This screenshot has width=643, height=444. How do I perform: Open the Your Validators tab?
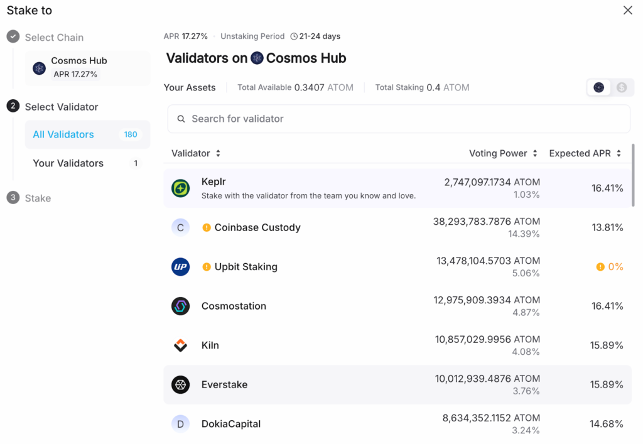(x=68, y=163)
